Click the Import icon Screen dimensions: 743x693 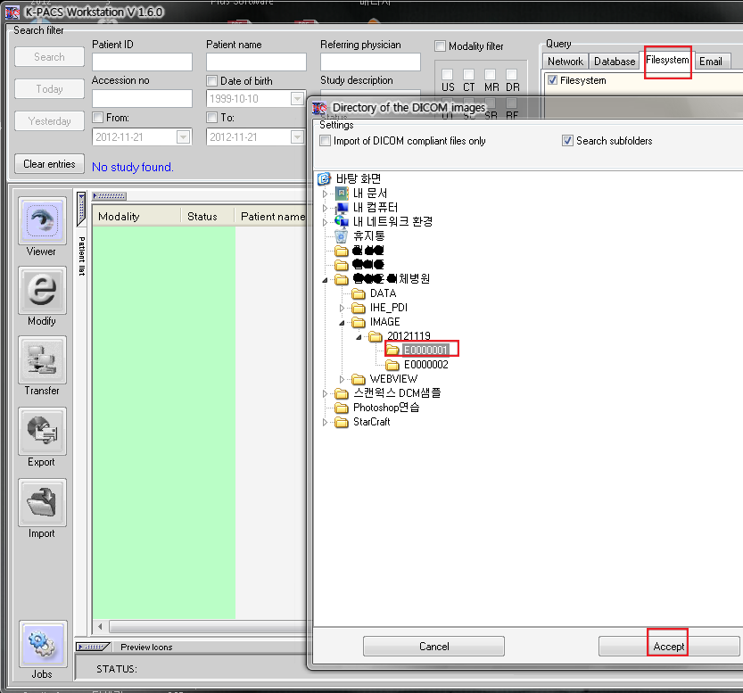(x=42, y=502)
